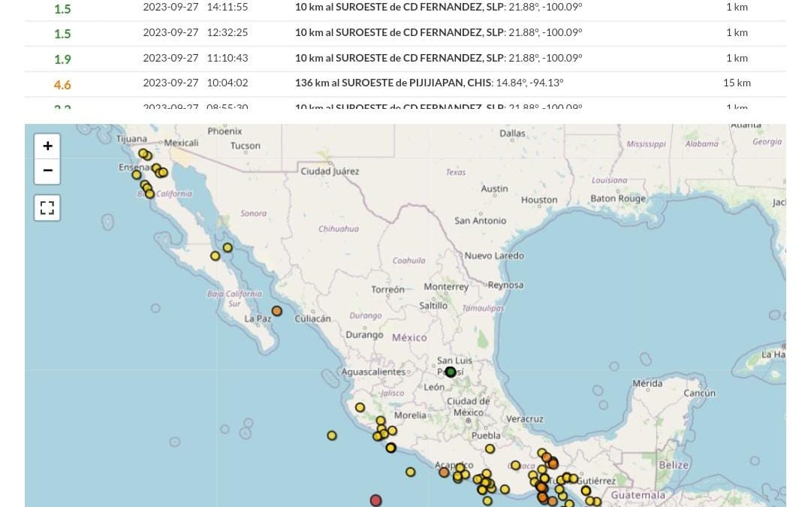The width and height of the screenshot is (811, 507).
Task: Click the Belize label on the map
Action: click(674, 465)
